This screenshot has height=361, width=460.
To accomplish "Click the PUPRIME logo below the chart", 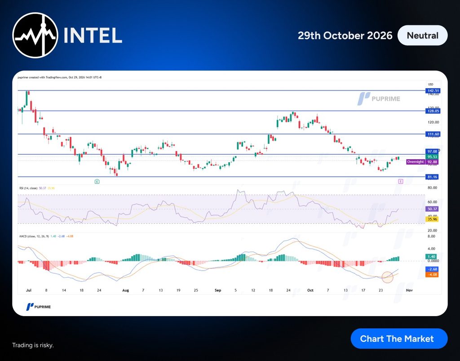I will point(39,307).
